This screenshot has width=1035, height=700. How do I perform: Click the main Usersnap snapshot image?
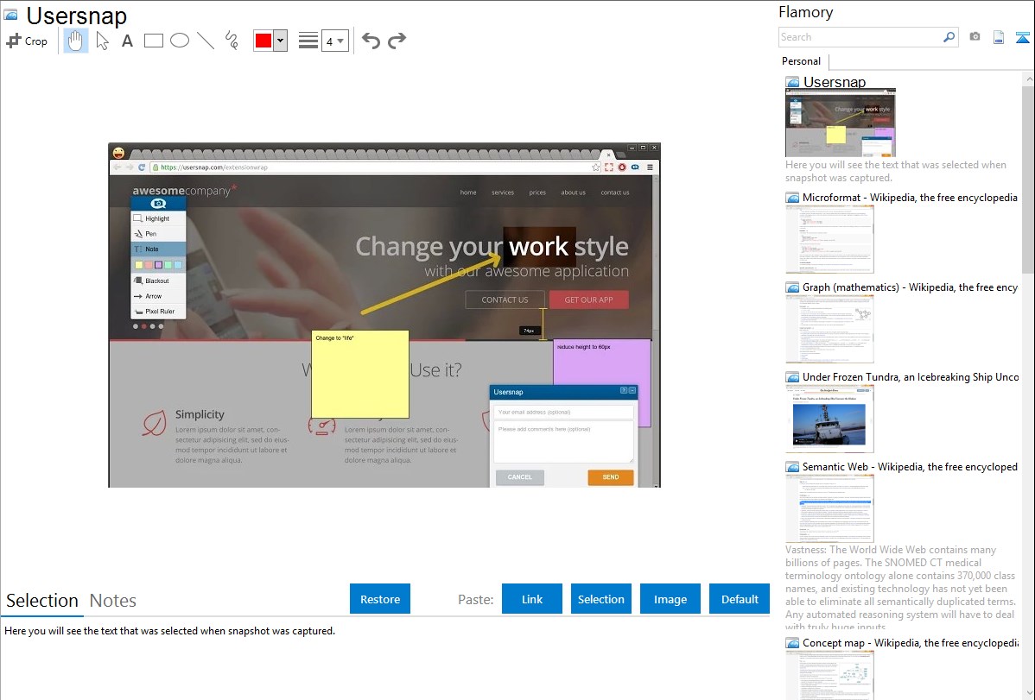[384, 315]
